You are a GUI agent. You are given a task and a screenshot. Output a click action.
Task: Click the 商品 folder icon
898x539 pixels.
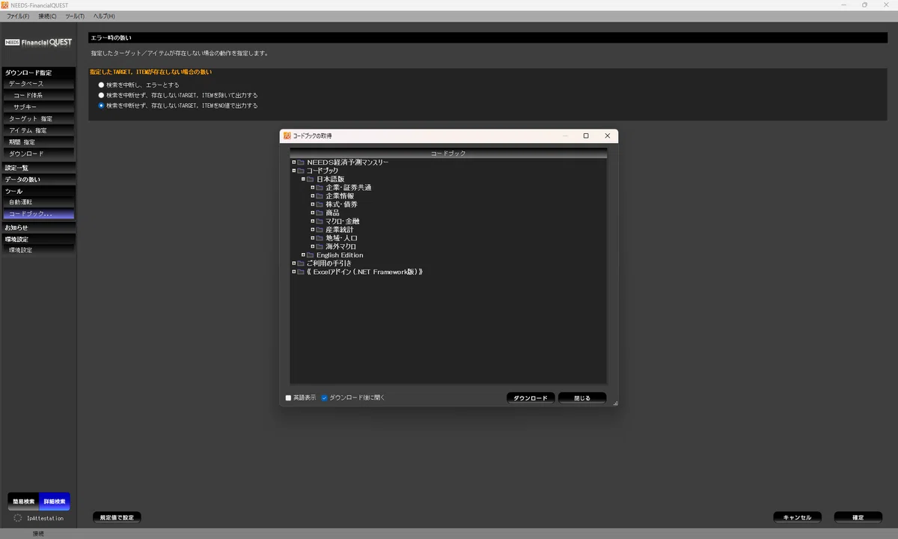pos(320,213)
